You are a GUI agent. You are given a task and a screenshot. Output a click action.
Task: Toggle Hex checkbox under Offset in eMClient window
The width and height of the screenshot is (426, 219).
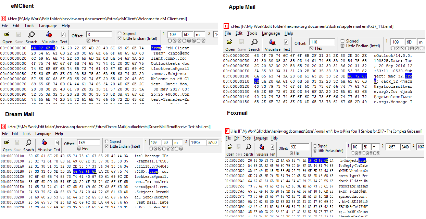[x=88, y=41]
